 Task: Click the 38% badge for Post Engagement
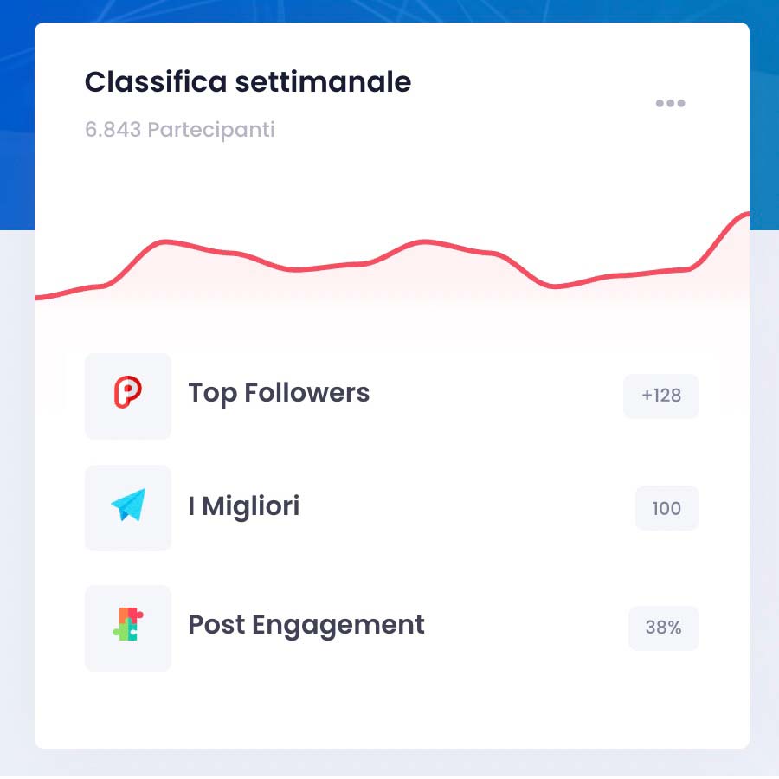tap(664, 628)
